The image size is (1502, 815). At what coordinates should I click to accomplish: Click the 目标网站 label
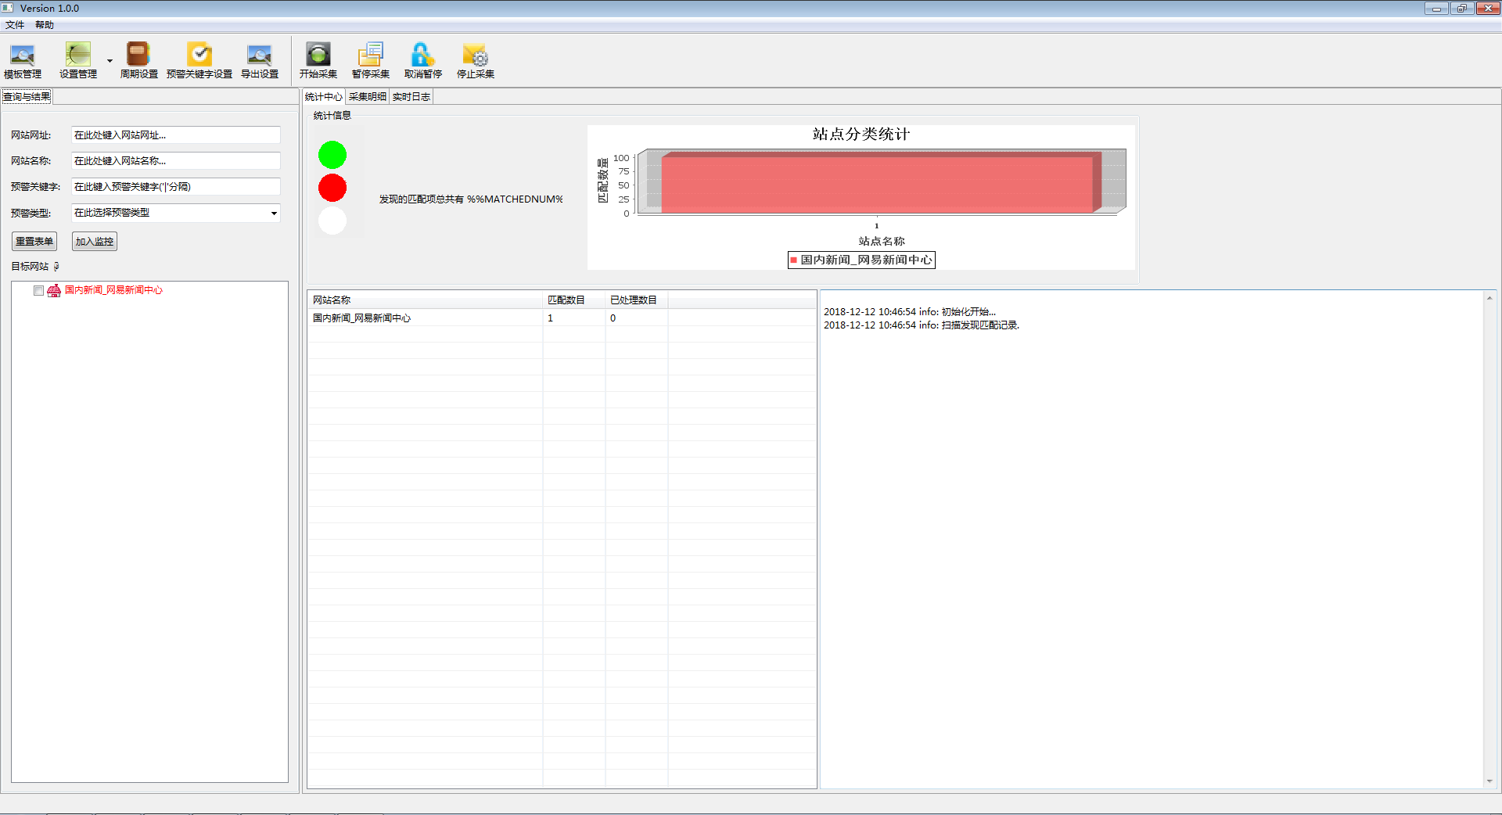point(30,267)
